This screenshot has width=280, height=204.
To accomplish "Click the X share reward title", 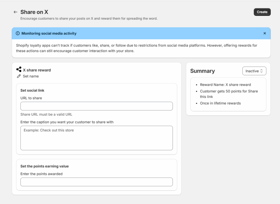I will pos(37,70).
